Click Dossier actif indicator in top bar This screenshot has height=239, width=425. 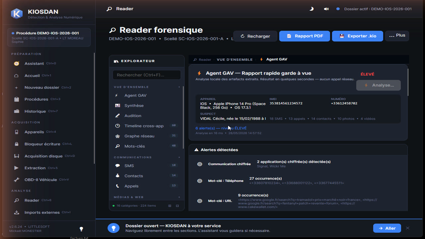374,9
